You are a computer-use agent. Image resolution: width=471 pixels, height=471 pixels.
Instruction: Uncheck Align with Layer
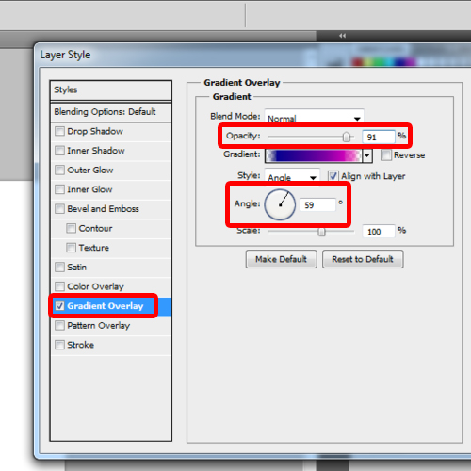tap(333, 176)
